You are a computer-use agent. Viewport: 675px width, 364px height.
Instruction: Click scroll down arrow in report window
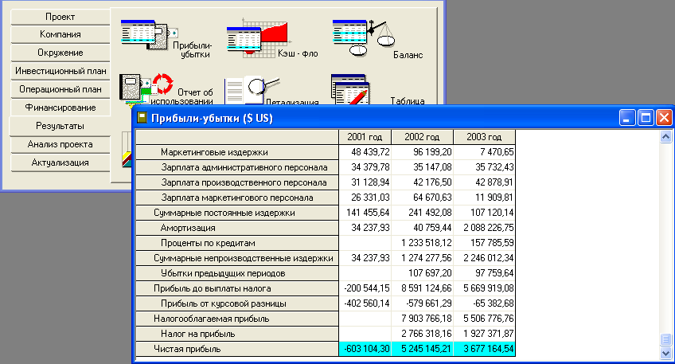tap(665, 353)
